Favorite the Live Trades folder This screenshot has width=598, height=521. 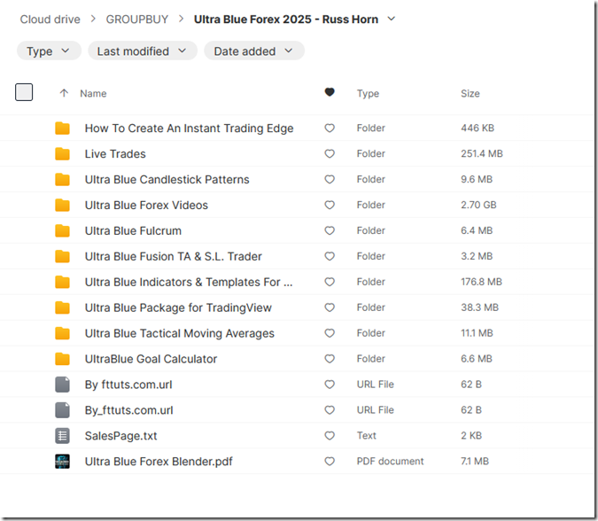coord(330,153)
